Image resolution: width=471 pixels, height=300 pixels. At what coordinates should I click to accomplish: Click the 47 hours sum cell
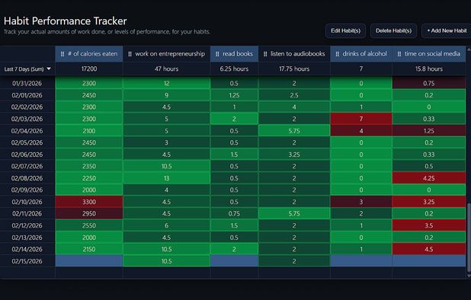click(167, 69)
